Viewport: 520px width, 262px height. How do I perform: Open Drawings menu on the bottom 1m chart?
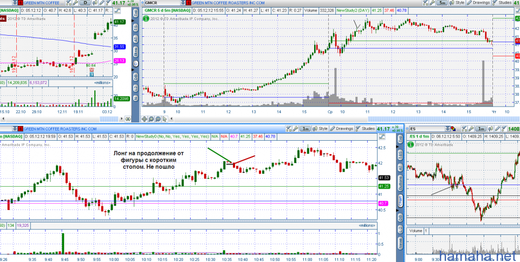point(342,129)
